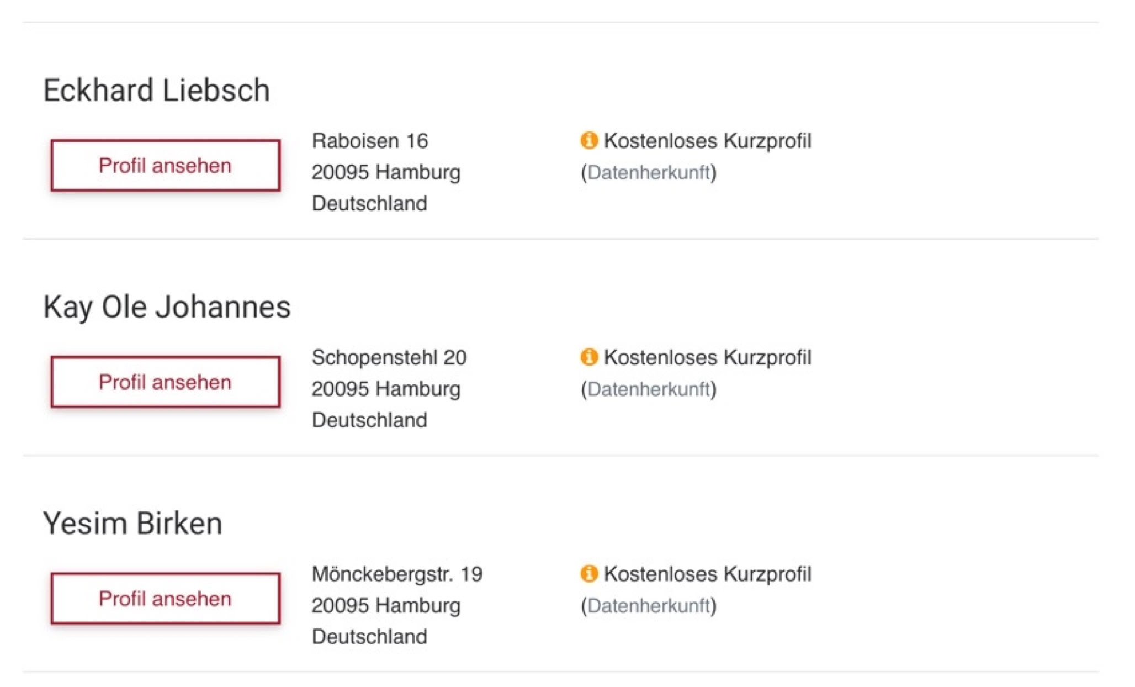The image size is (1135, 687).
Task: Click Kostenloses Kurzprofil label for Eckhard Liebsch
Action: click(x=707, y=141)
